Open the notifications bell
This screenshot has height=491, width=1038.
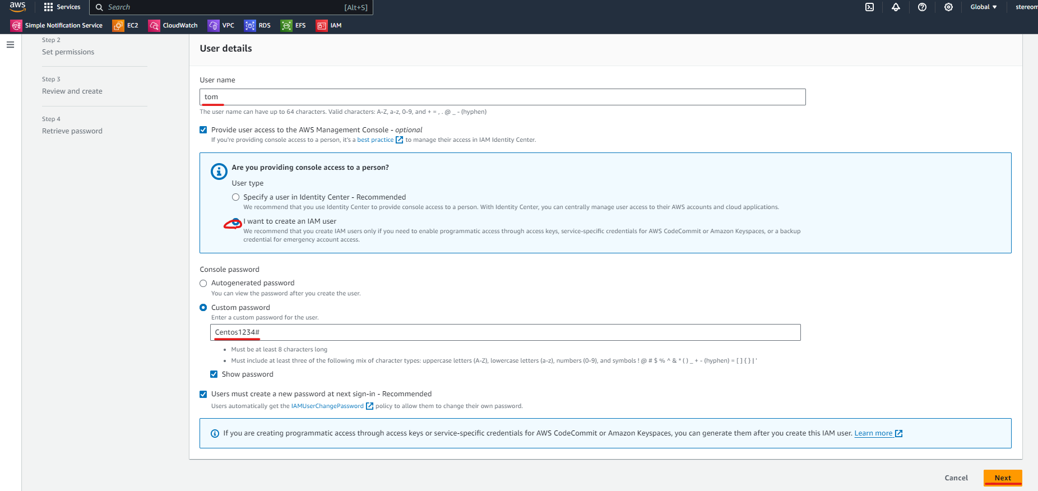pyautogui.click(x=896, y=7)
